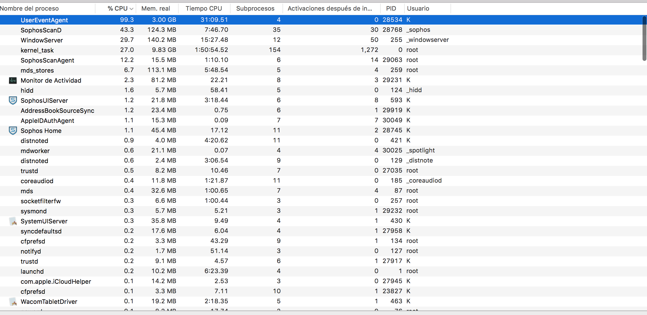The width and height of the screenshot is (647, 315).
Task: Click the Sophos Home shield icon
Action: point(13,130)
